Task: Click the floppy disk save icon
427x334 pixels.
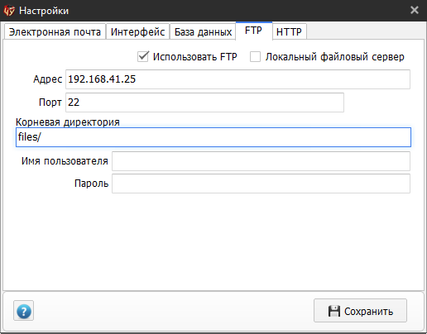Action: point(334,311)
